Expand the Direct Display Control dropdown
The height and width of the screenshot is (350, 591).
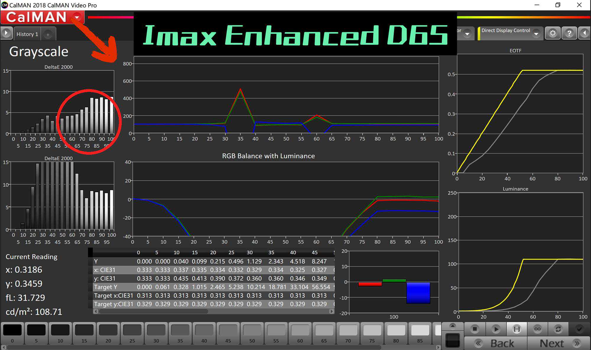click(x=536, y=34)
